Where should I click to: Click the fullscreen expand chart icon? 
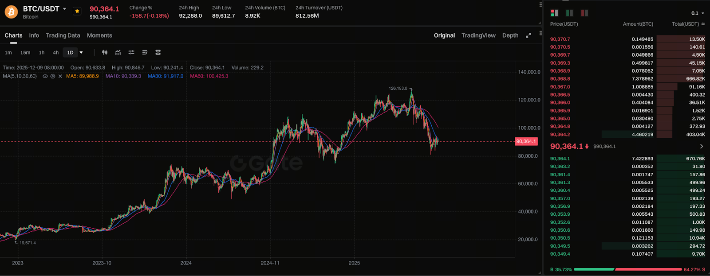(x=528, y=35)
